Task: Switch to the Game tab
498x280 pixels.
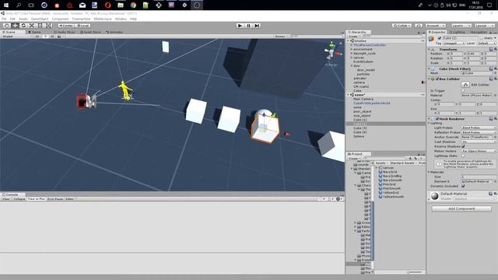Action: click(x=34, y=32)
